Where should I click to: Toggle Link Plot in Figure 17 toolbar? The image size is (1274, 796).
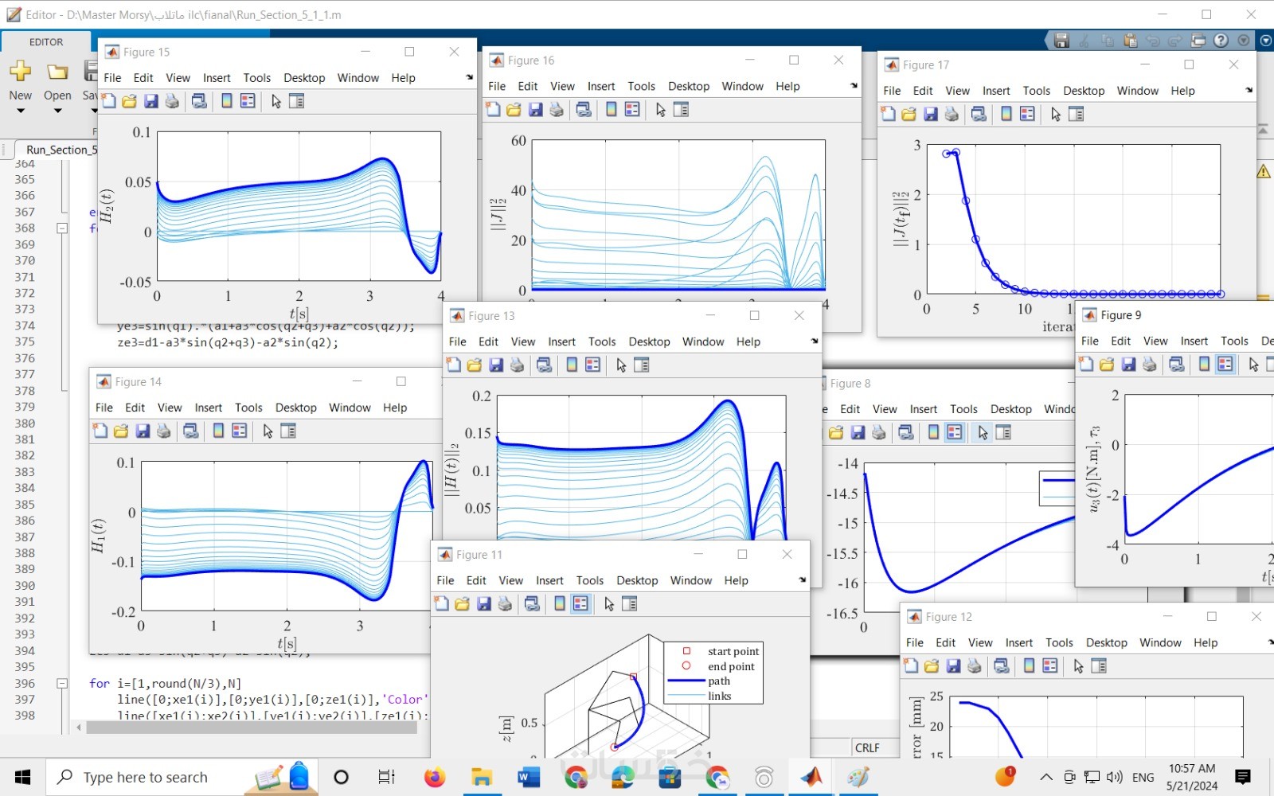coord(979,114)
